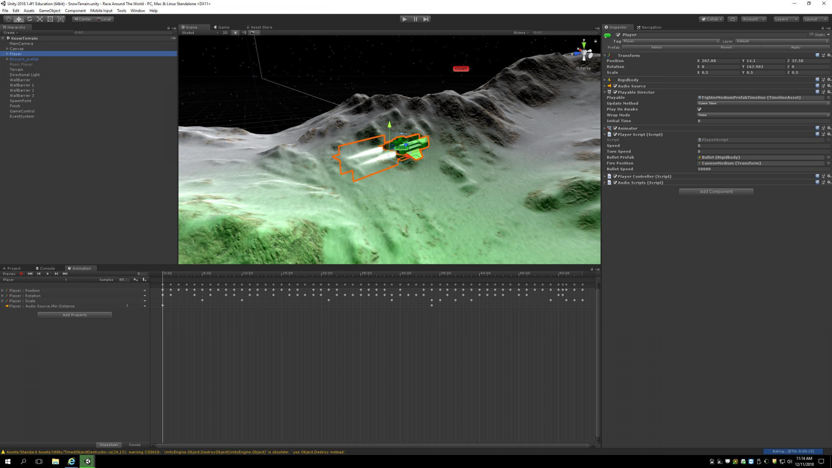Click Add keyframe icon in Animation panel
The image size is (832, 468).
coord(136,279)
